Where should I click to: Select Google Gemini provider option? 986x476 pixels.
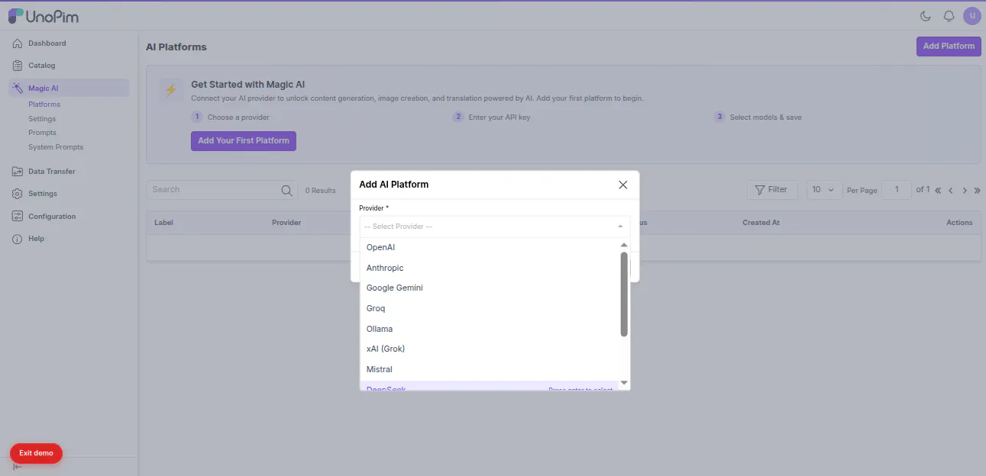click(489, 288)
